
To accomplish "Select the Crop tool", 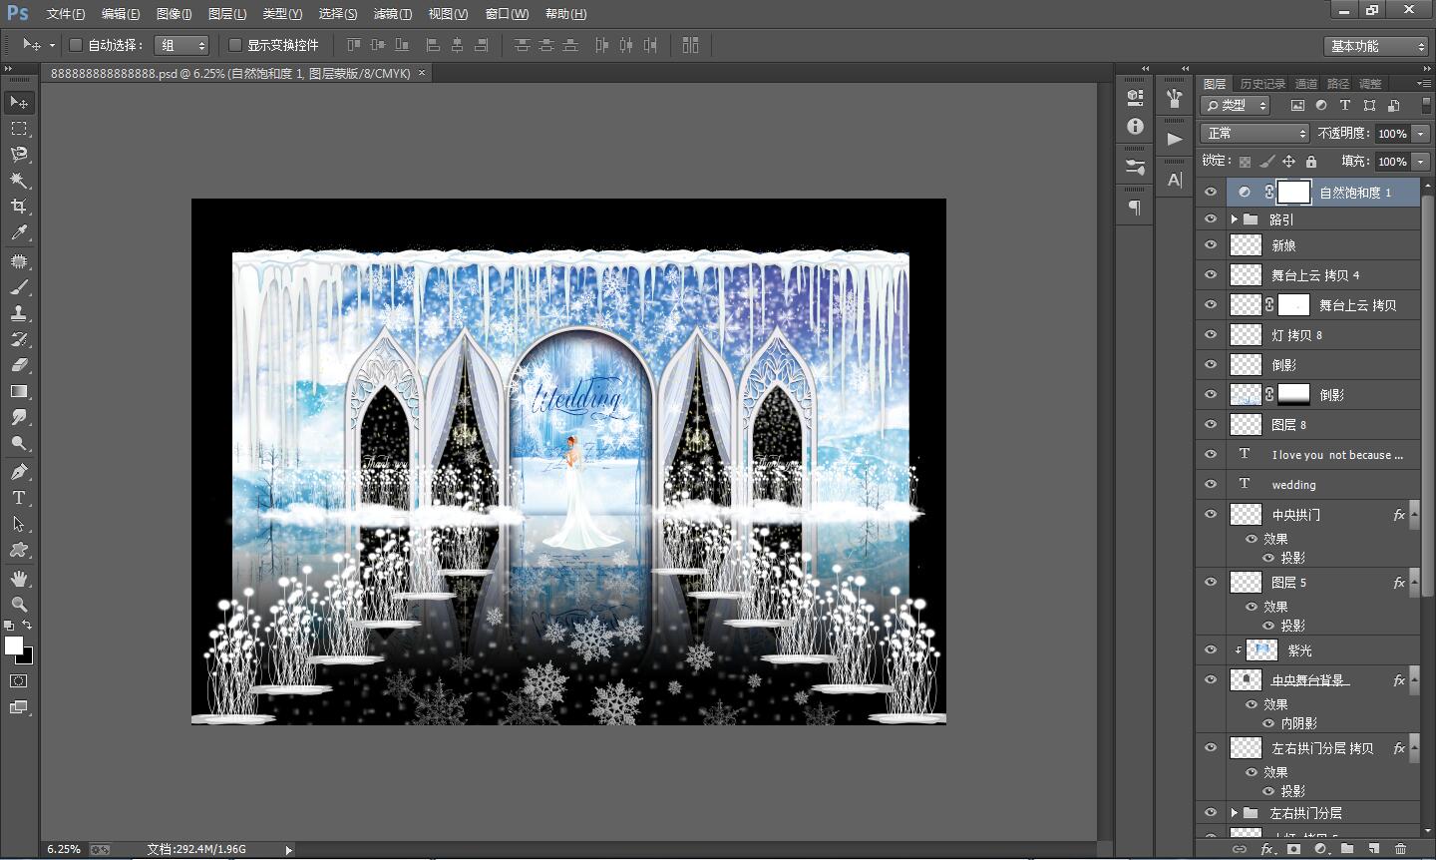I will coord(19,206).
